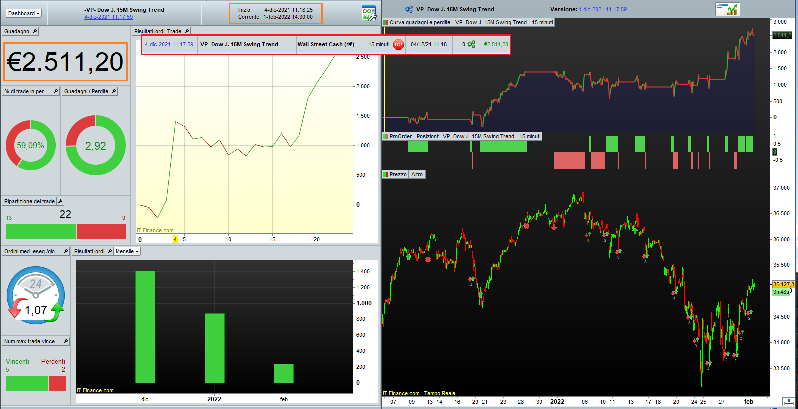Open wrench settings for Guadagni / Perdite
The height and width of the screenshot is (409, 798).
coord(114,91)
